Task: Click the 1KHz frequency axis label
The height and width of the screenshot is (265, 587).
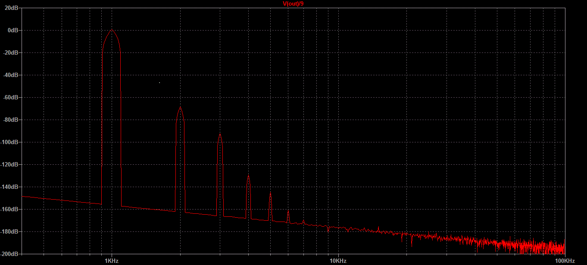Action: 112,261
